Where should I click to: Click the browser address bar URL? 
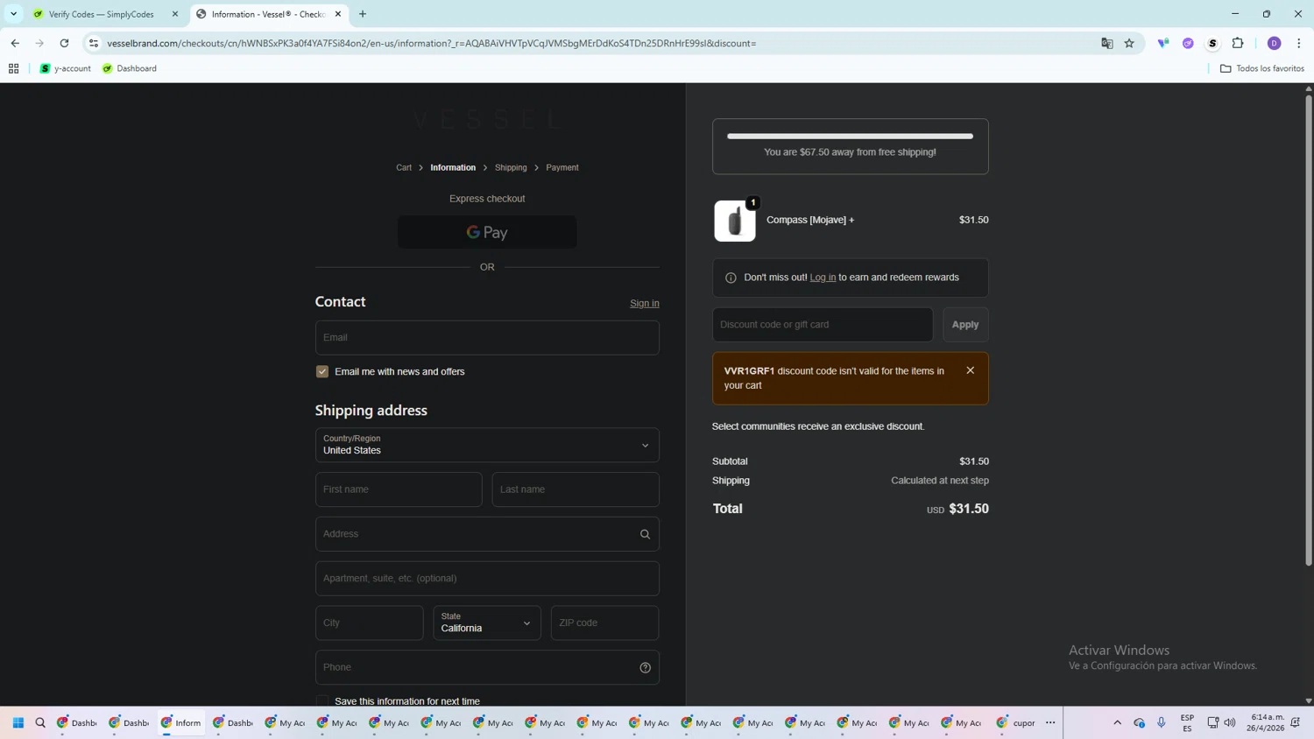click(x=432, y=43)
